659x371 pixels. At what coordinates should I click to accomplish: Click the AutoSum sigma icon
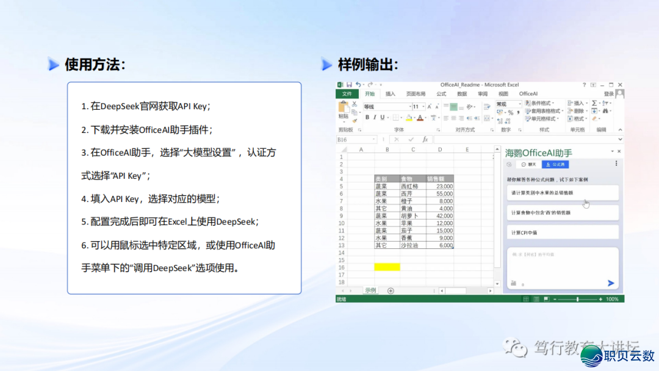594,103
